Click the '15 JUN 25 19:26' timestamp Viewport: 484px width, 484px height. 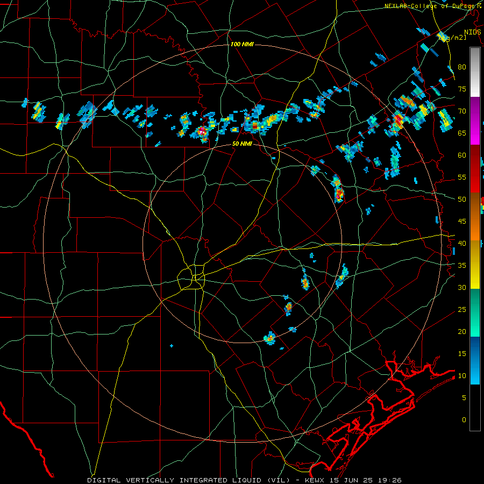coord(366,480)
